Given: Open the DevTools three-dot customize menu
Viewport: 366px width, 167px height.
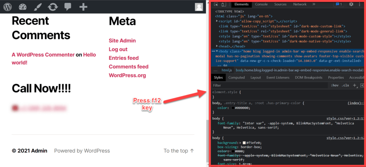Looking at the screenshot, I should tap(360, 4).
